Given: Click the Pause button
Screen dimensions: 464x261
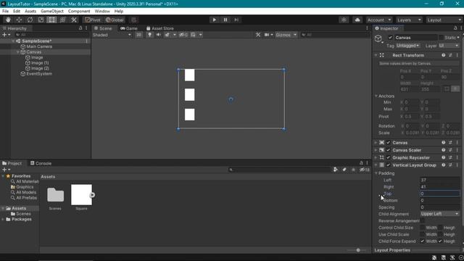Looking at the screenshot, I should coord(225,20).
